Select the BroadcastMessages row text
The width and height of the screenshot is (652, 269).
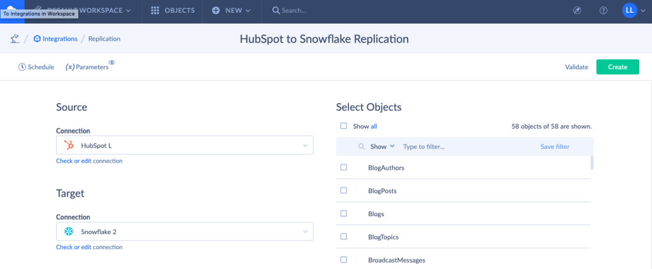coord(397,260)
